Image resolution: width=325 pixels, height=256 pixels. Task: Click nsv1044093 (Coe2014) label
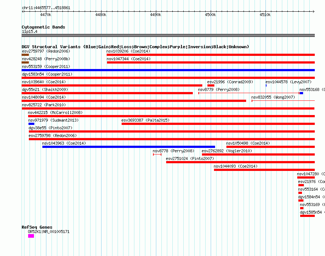(236, 166)
